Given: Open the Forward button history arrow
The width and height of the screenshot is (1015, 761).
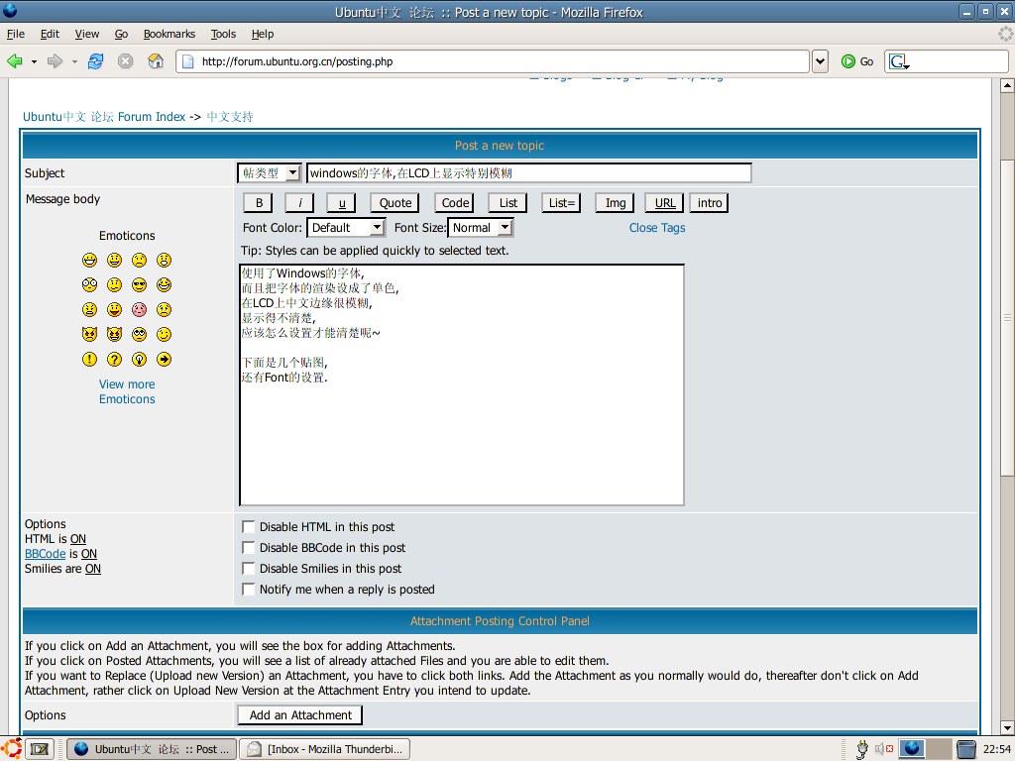Looking at the screenshot, I should point(74,62).
